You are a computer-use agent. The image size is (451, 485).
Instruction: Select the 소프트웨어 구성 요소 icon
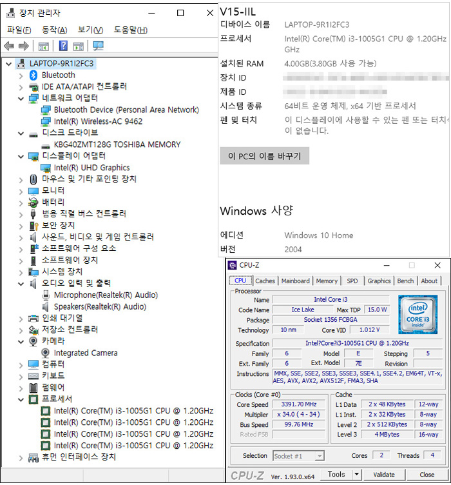pyautogui.click(x=34, y=248)
